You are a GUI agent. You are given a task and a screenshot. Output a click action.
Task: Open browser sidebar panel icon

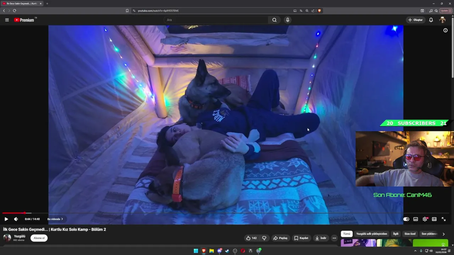coord(422,11)
